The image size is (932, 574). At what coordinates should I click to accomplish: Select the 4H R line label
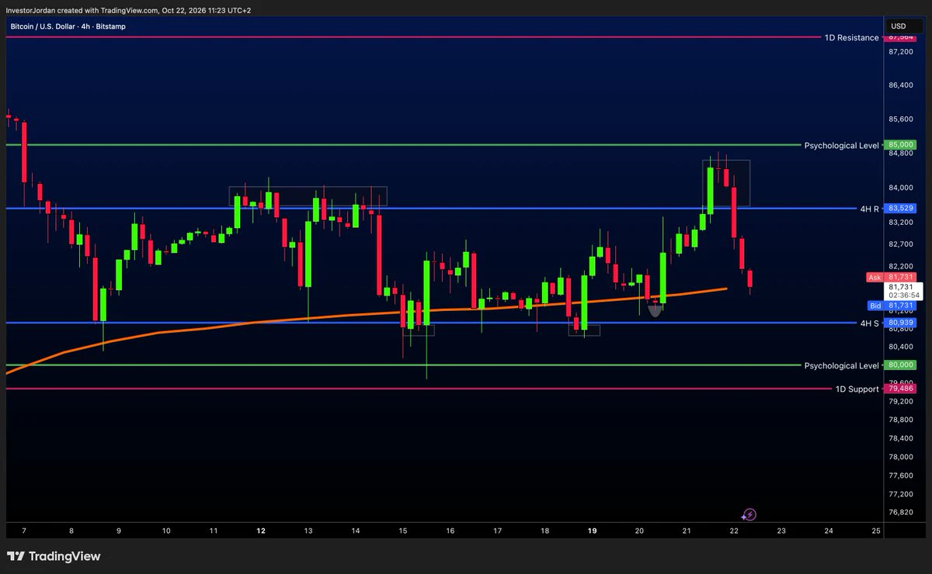tap(870, 209)
